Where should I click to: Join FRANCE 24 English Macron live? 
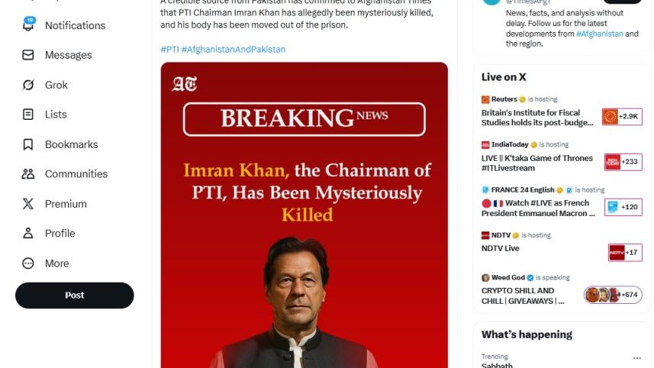(537, 208)
